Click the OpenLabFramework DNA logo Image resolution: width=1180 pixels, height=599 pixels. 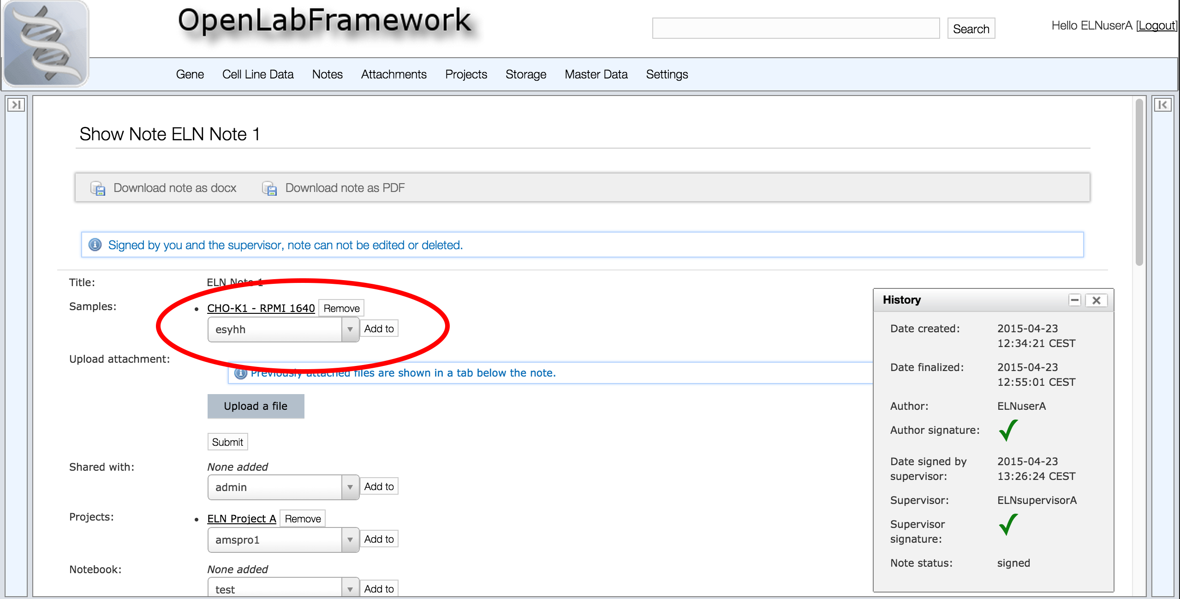45,44
